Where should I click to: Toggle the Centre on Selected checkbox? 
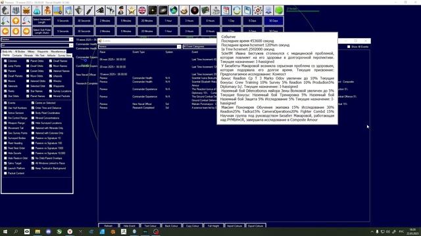[x=33, y=103]
